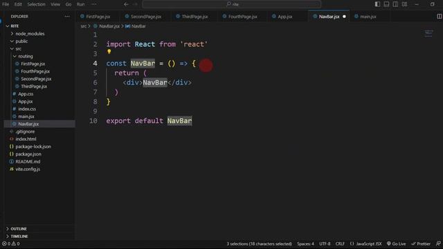Change language mode JavaScript JSX
This screenshot has height=249, width=443.
point(366,243)
